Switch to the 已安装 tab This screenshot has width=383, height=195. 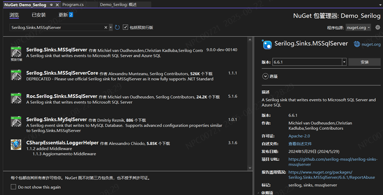point(39,15)
